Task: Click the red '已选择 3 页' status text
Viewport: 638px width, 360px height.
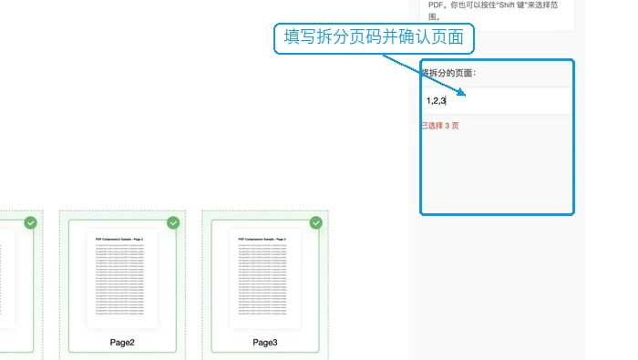Action: pos(440,126)
